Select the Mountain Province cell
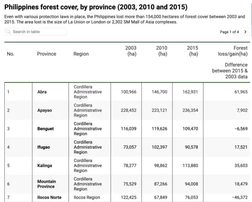Viewport: 252px width, 202px height. pyautogui.click(x=47, y=184)
